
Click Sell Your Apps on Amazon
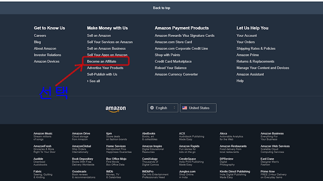(107, 55)
